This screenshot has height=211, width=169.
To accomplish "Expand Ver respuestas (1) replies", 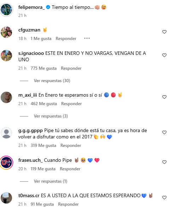I will pos(51,181).
